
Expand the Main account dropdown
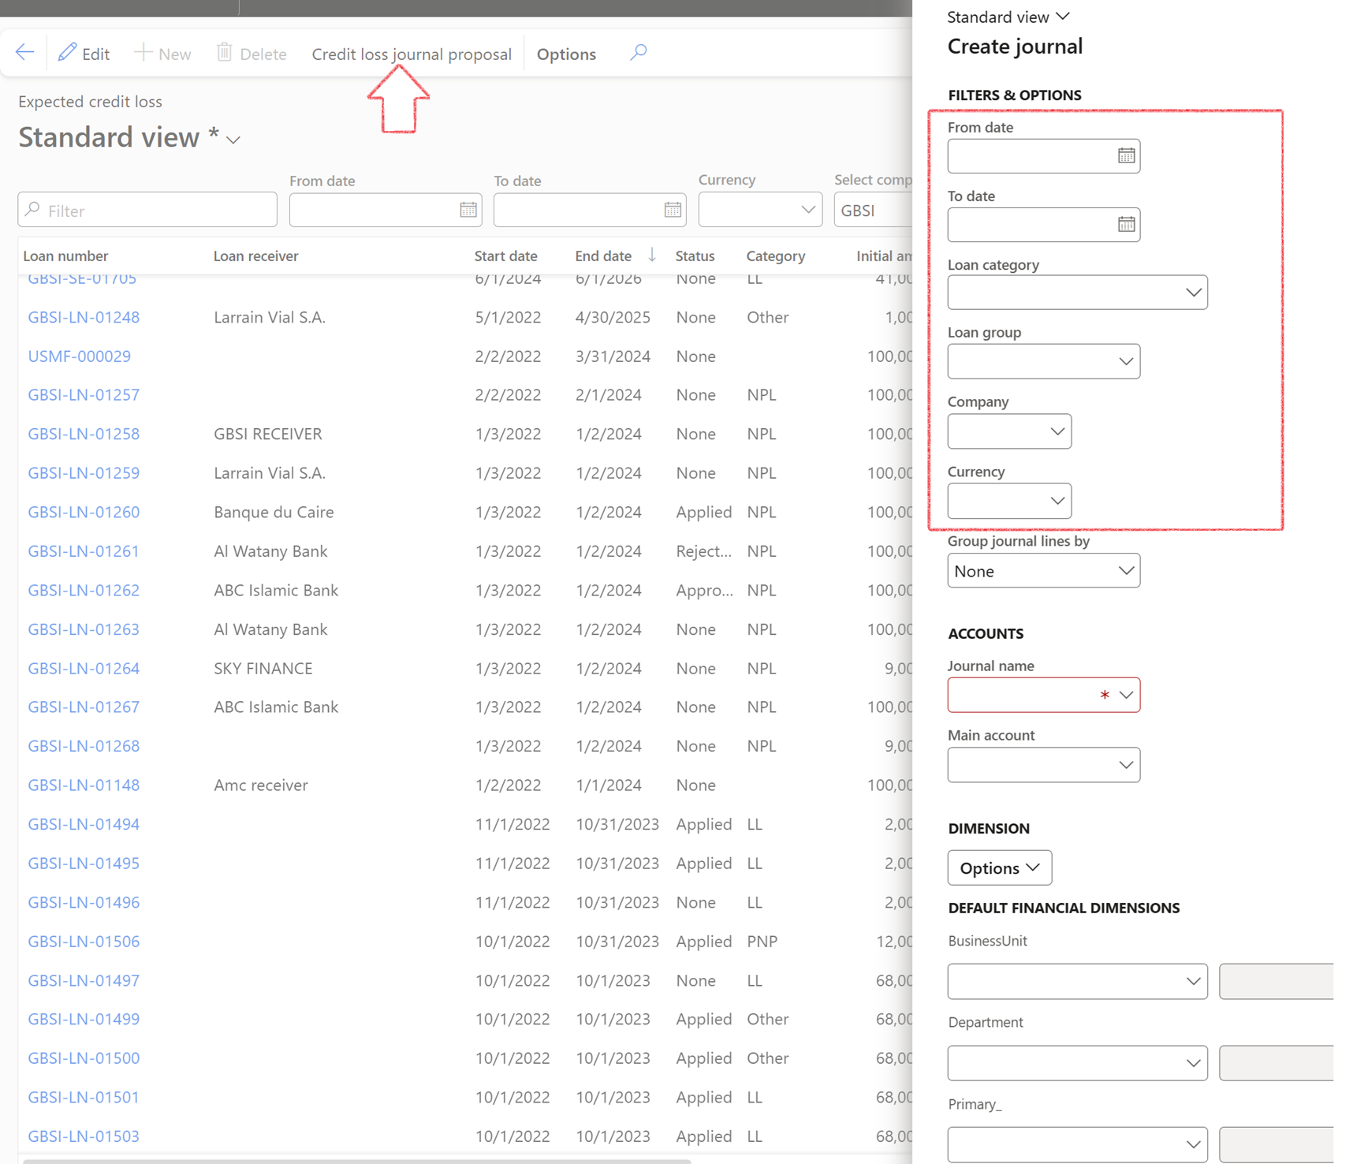(x=1125, y=765)
